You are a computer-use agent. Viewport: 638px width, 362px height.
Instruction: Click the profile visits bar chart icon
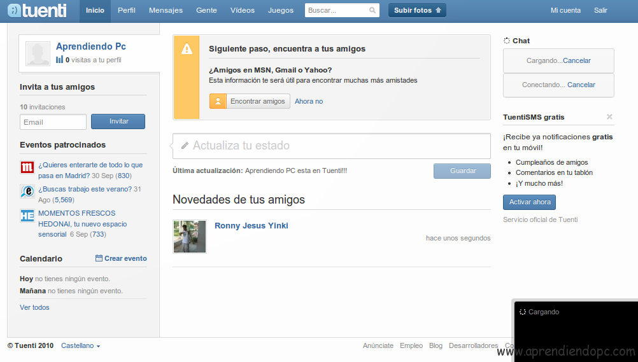pos(59,60)
